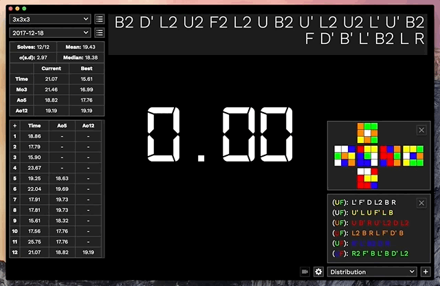Click the Ao12 value 19.19 in row 12
Viewport: 440px width, 286px height.
click(x=87, y=252)
